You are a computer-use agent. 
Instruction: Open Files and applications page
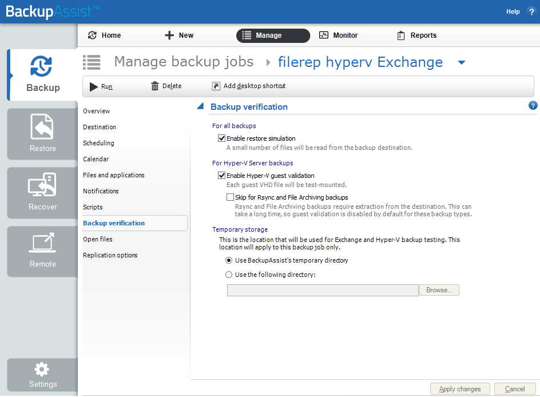(114, 175)
